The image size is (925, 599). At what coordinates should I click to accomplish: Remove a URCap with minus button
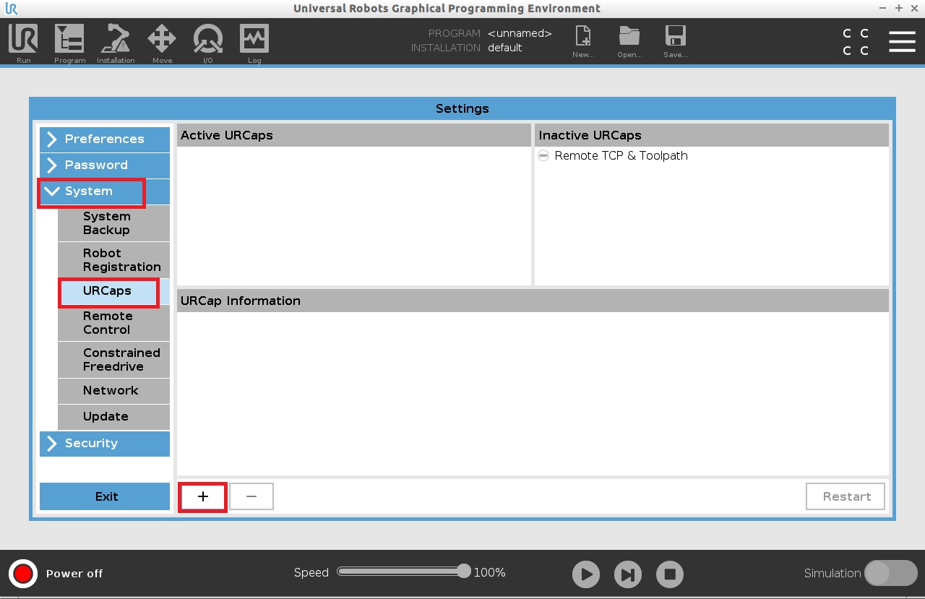click(x=251, y=497)
